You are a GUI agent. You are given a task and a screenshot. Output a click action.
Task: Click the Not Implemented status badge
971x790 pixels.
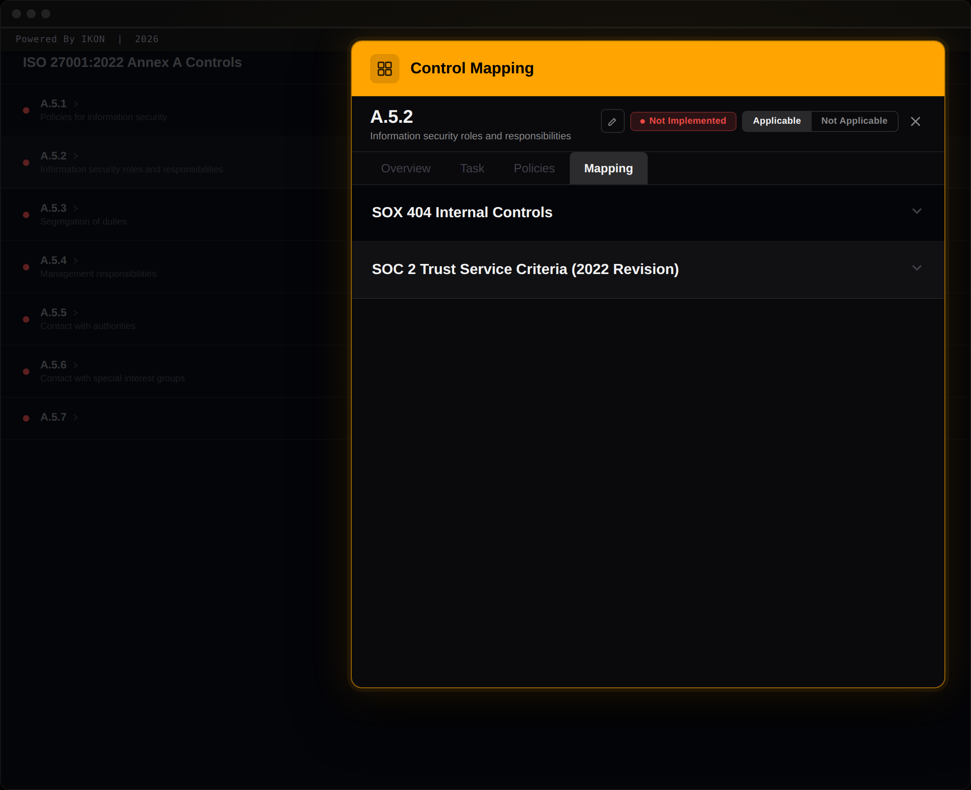(x=682, y=121)
